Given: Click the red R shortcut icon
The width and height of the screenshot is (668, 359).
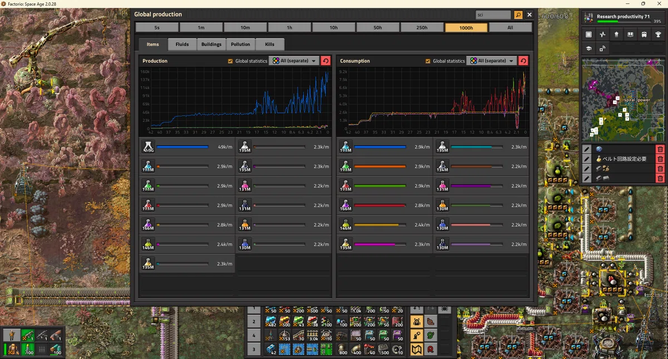Looking at the screenshot, I should pyautogui.click(x=430, y=350).
